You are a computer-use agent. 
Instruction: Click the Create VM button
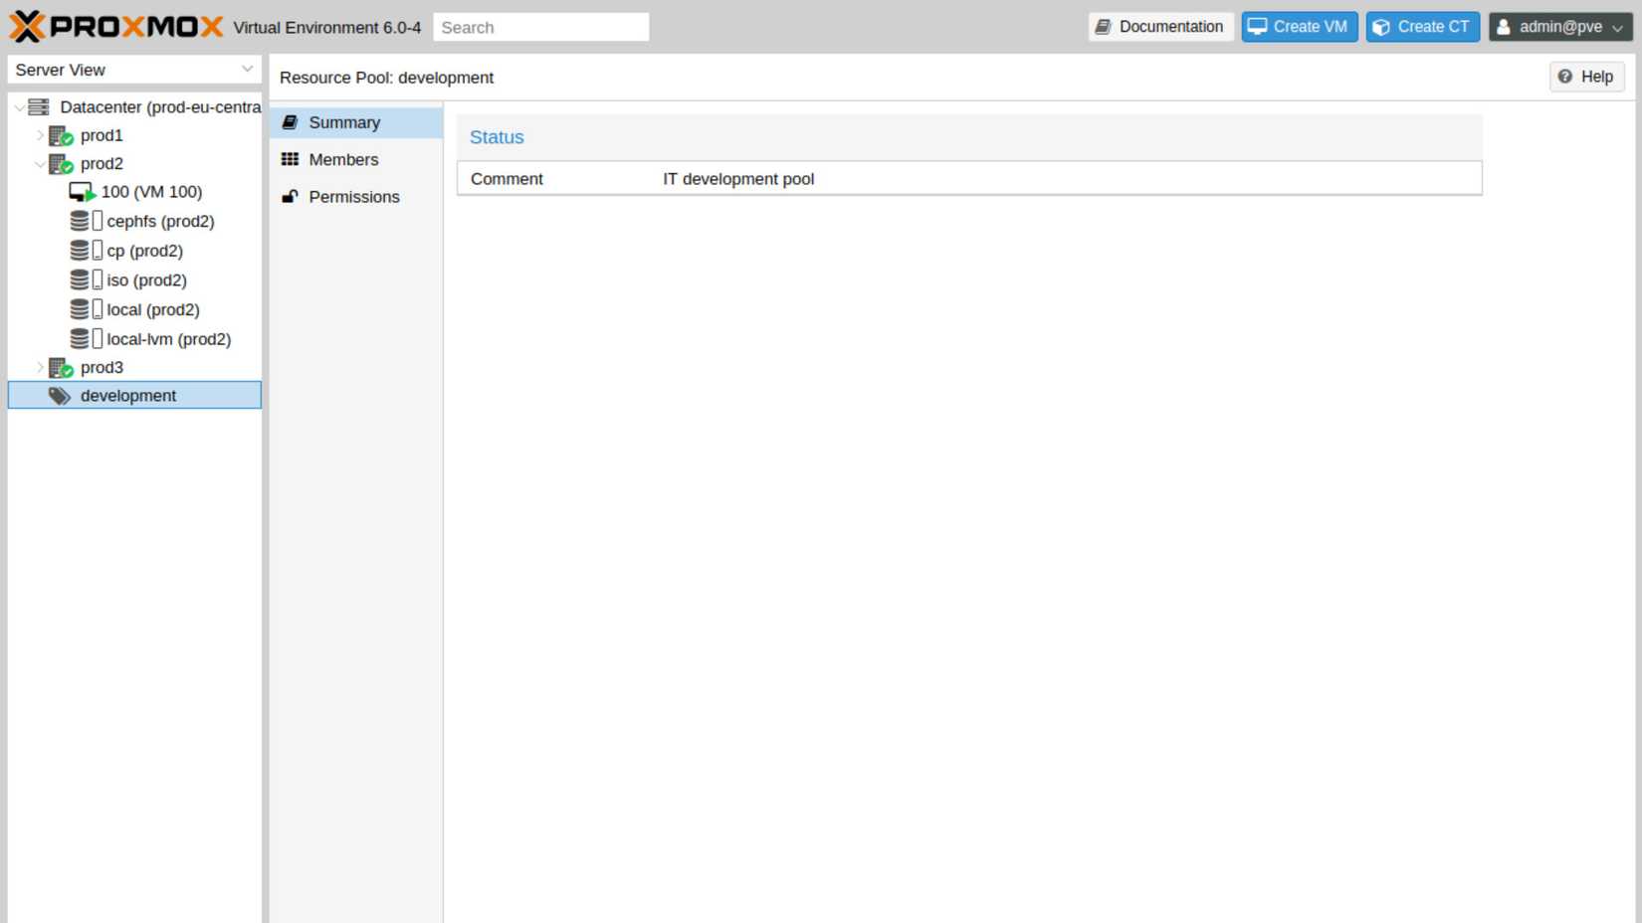(1300, 27)
